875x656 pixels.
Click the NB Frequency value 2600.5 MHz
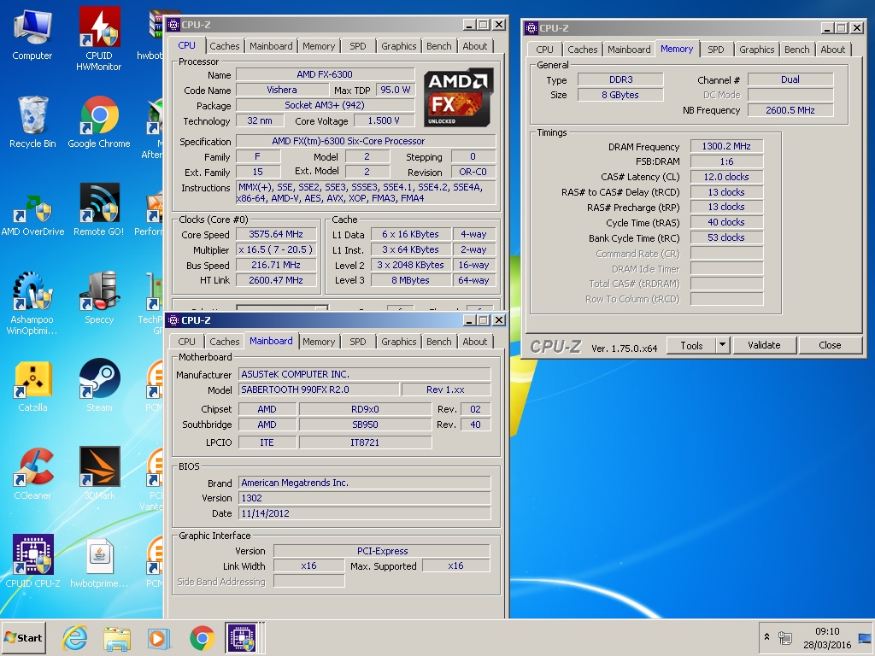click(x=790, y=110)
